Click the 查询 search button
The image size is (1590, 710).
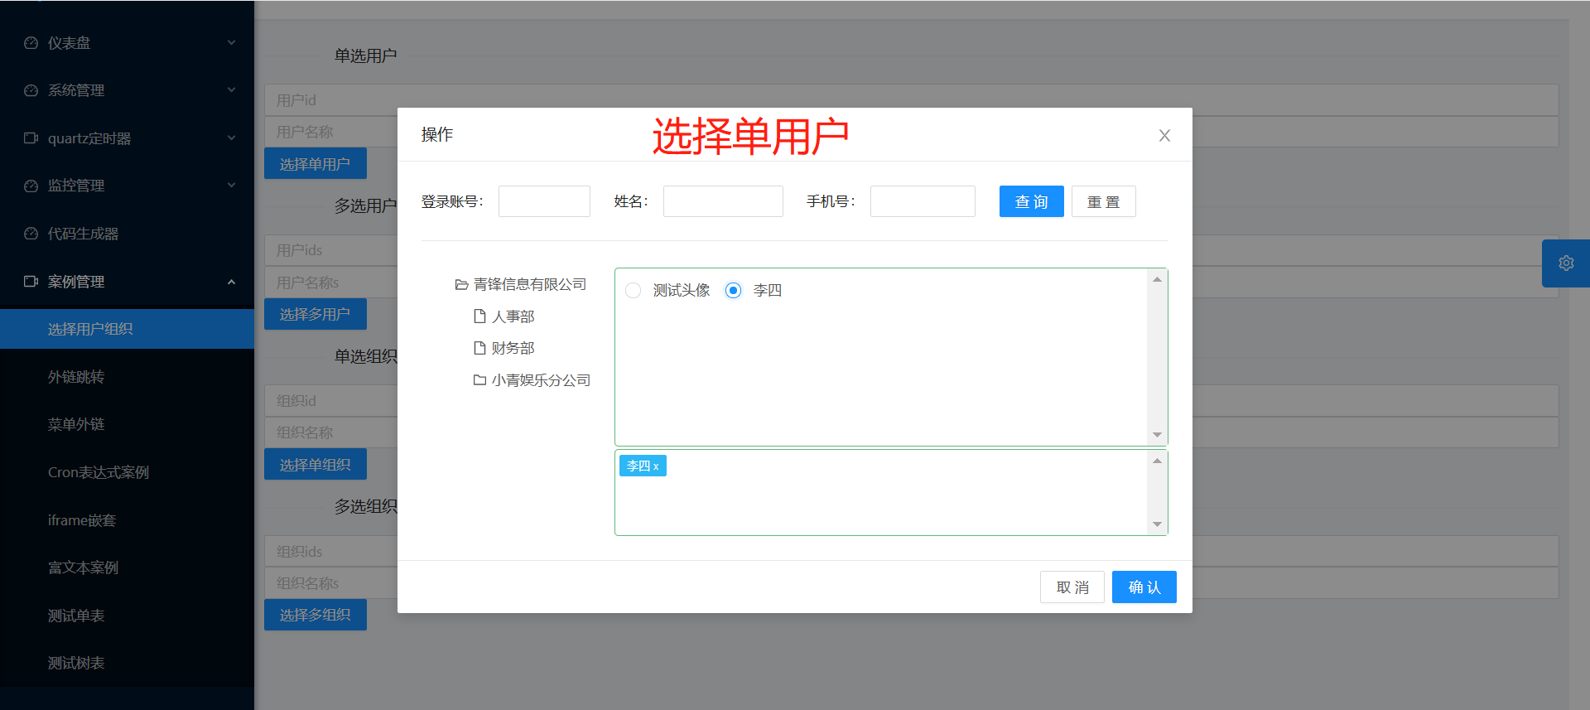1031,201
